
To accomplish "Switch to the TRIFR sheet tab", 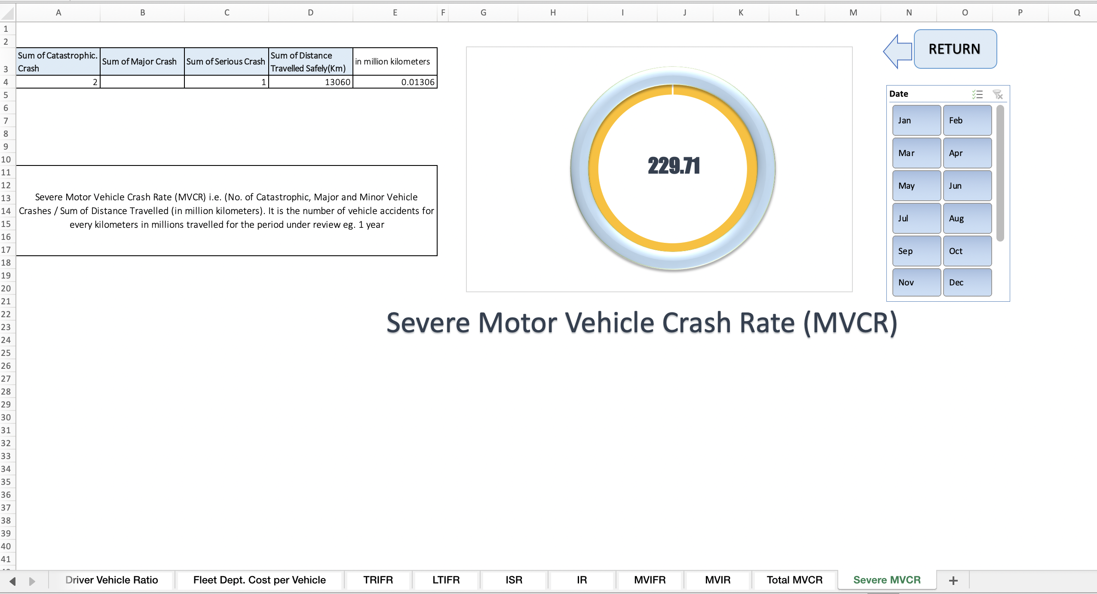I will (378, 580).
